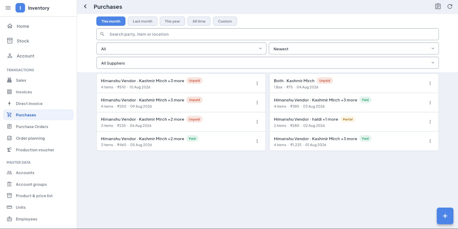Open options for ₹250 purchase on 09 Aug
Screen dimensions: 458x229
click(257, 103)
